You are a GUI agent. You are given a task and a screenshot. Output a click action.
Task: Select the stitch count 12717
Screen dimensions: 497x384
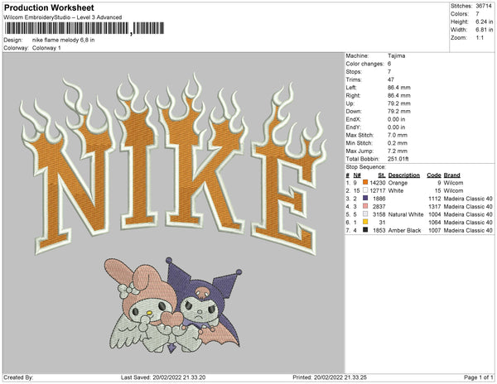(378, 191)
